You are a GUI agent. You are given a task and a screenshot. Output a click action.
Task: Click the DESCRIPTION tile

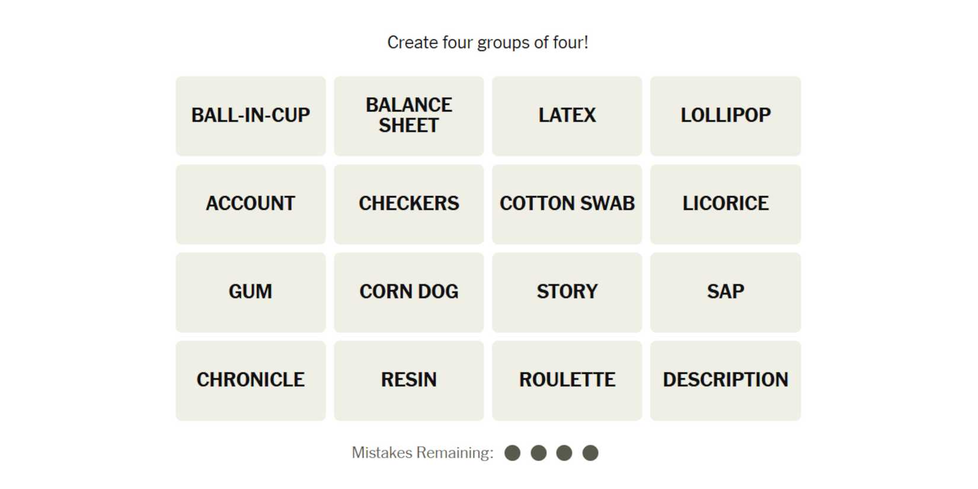(725, 381)
